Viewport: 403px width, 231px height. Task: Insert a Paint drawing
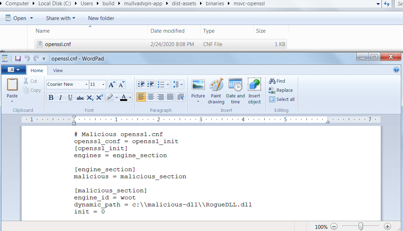pyautogui.click(x=216, y=91)
